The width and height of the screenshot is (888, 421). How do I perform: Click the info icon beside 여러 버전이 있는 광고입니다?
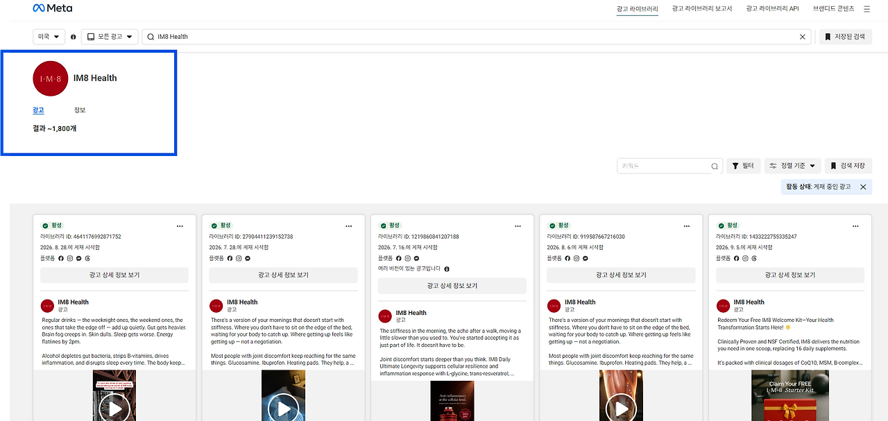[x=447, y=269]
